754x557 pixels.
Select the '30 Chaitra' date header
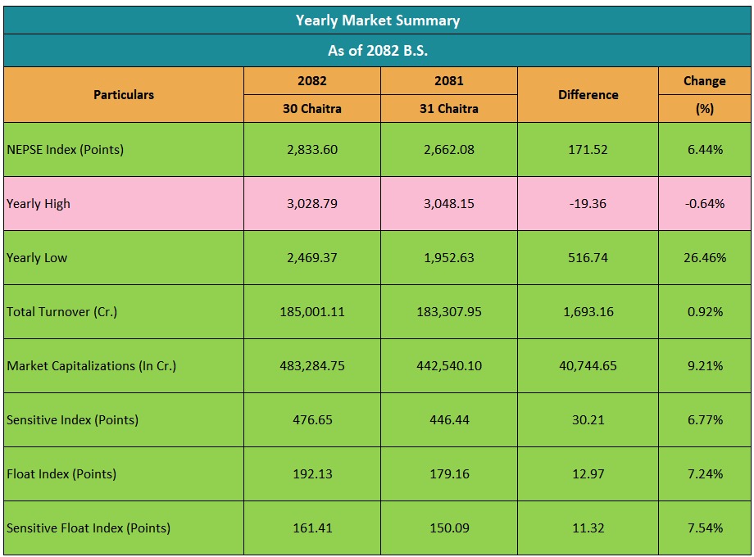(x=311, y=109)
